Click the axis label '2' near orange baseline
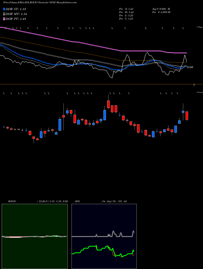Screen dimensions: 203x269 point(194,85)
